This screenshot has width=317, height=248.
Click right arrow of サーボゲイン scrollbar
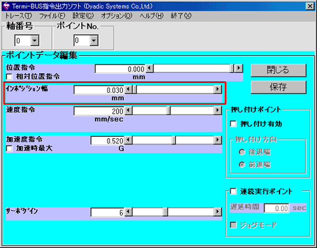(217, 212)
